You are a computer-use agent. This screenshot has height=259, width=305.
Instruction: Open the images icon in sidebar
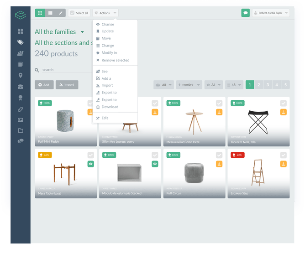point(21,120)
